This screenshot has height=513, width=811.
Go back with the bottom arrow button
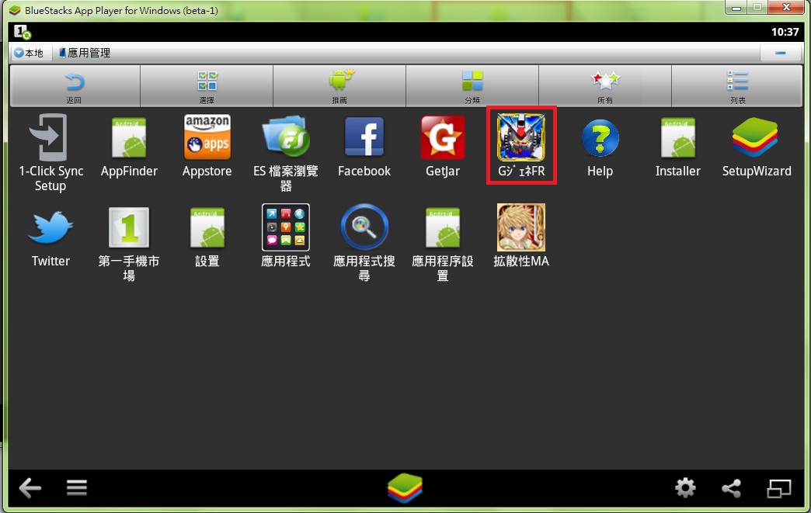[x=30, y=487]
